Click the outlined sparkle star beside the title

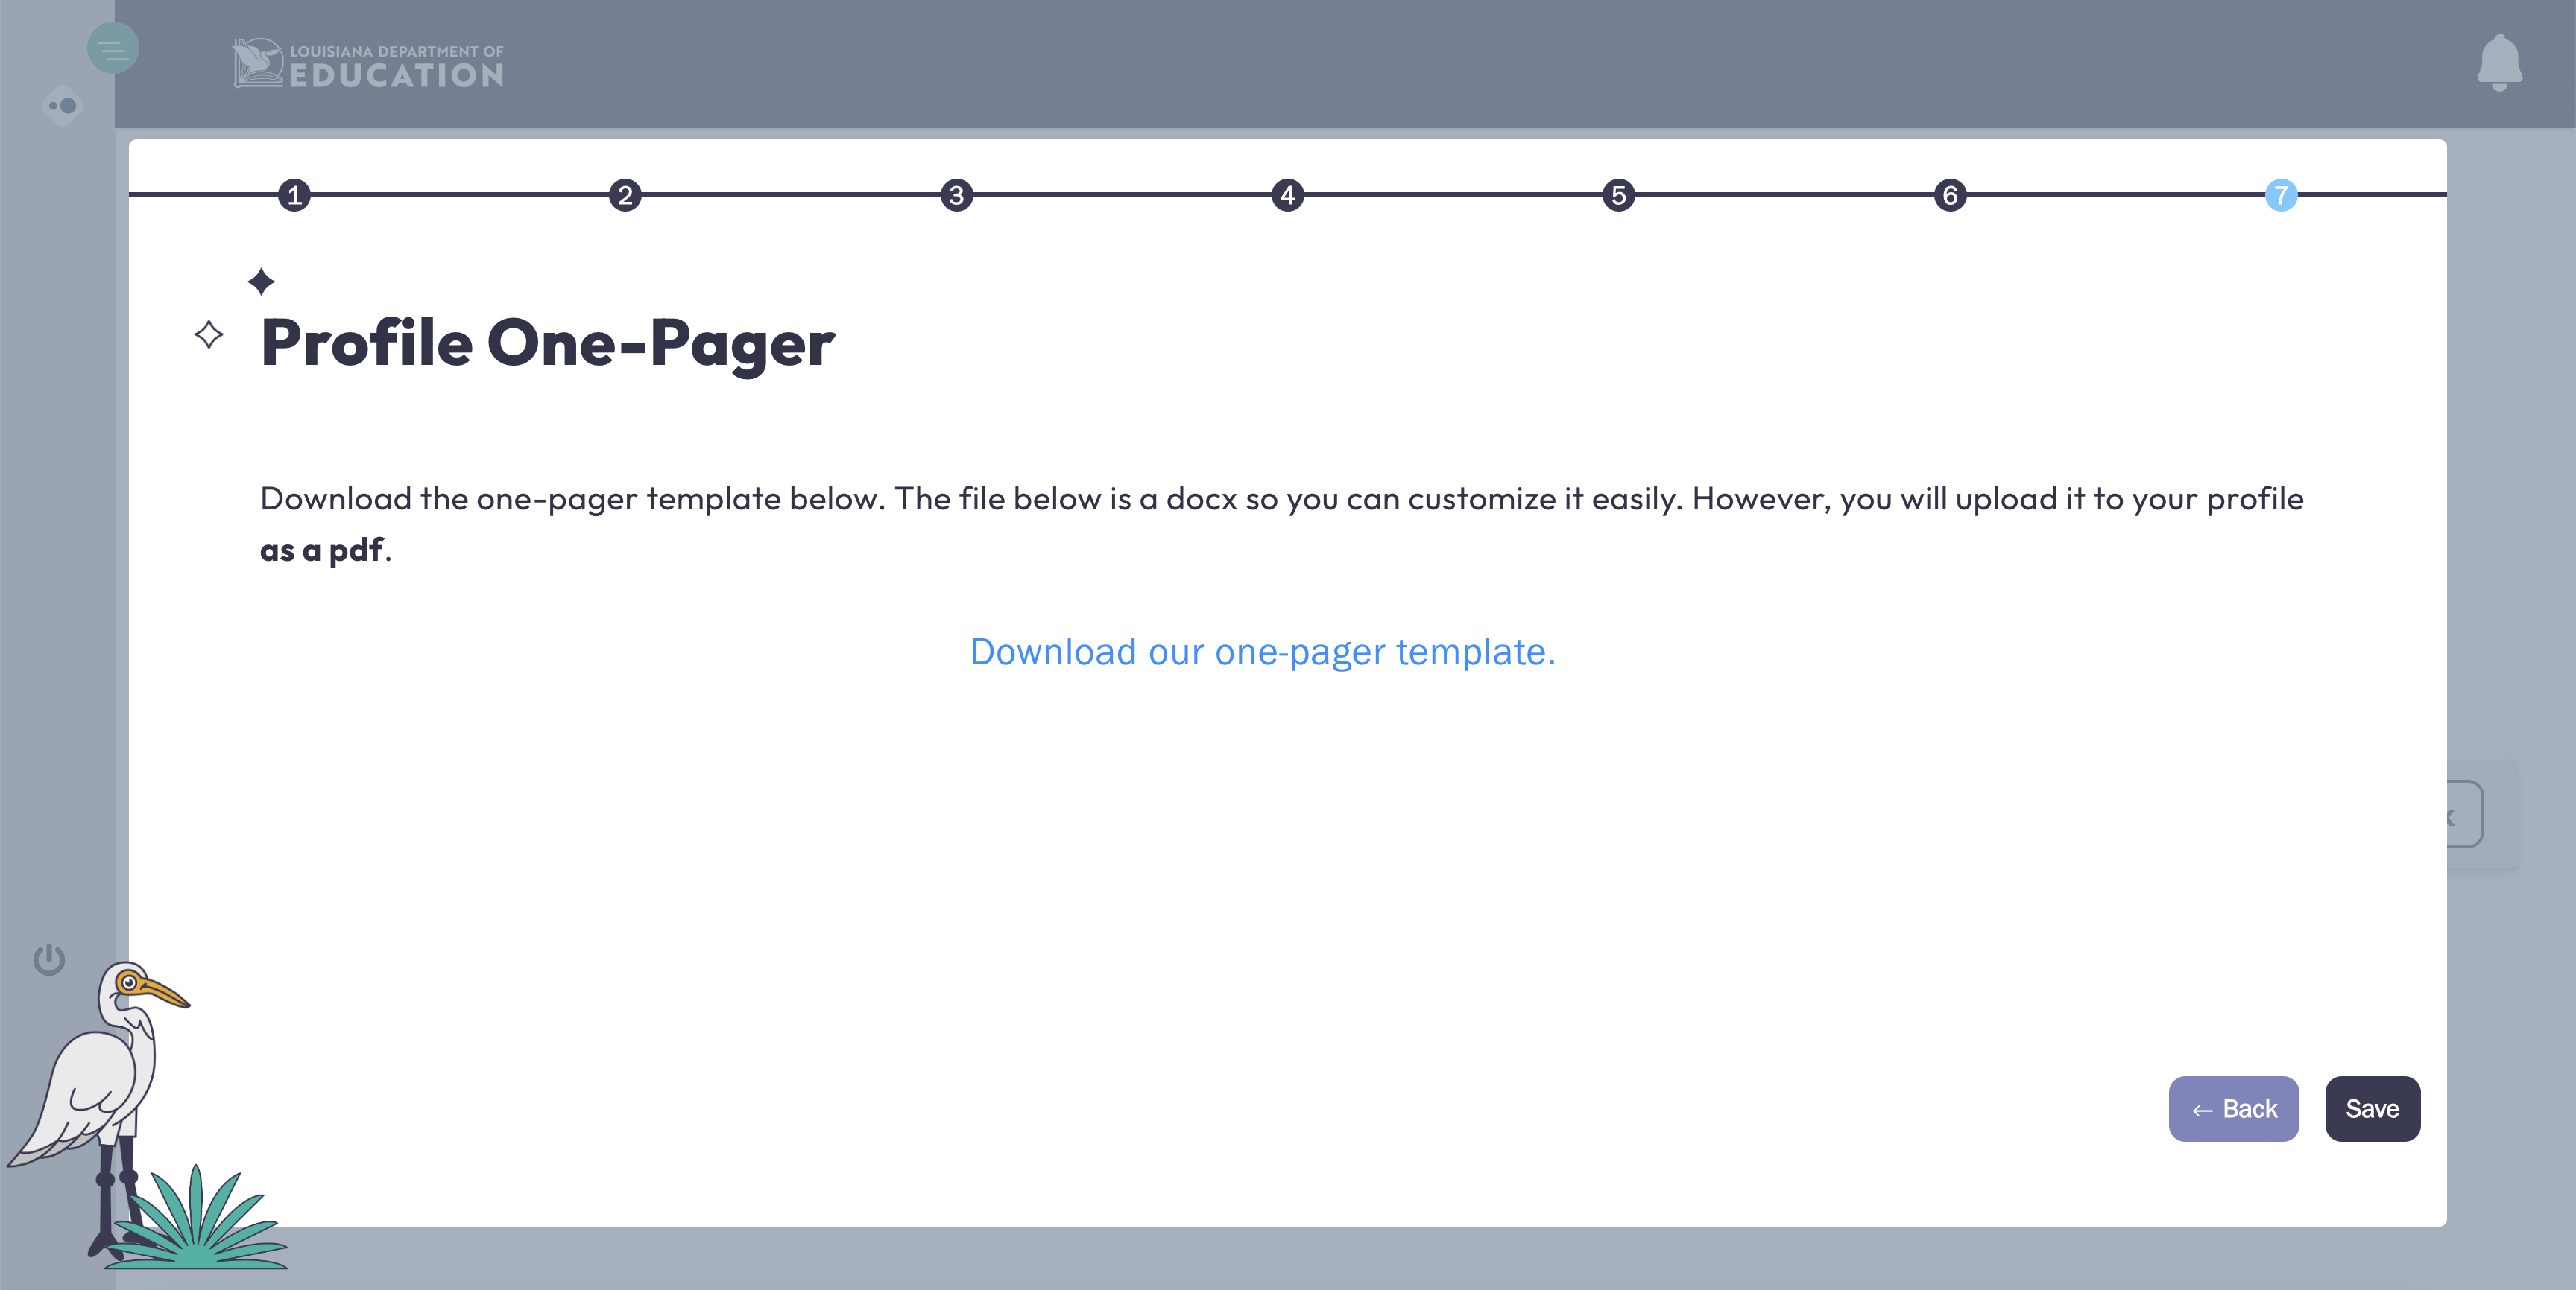pyautogui.click(x=209, y=334)
